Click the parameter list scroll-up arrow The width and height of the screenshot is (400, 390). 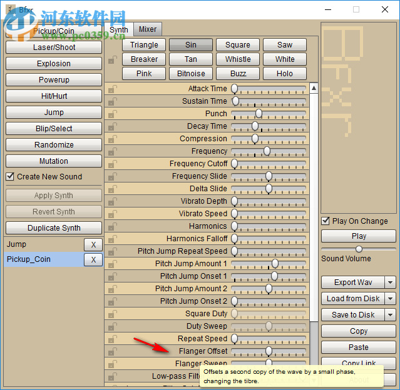(x=314, y=88)
